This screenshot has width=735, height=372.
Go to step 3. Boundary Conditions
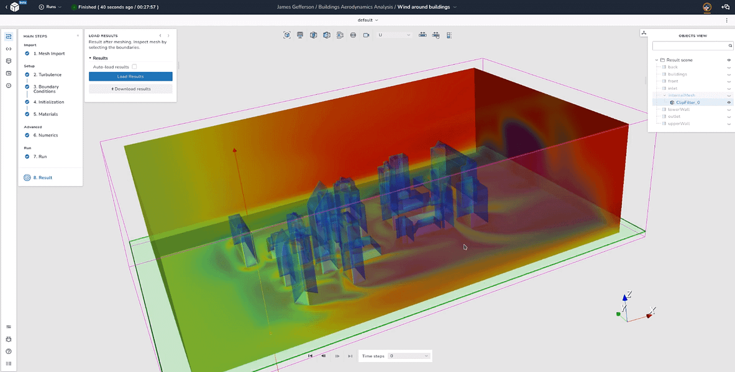46,89
